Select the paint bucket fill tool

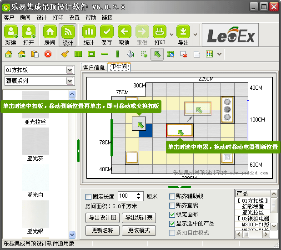tap(131, 54)
